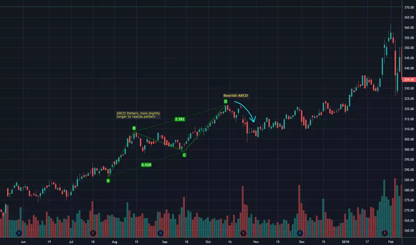Click the Oct date label on time axis
The image size is (416, 245).
(x=208, y=242)
